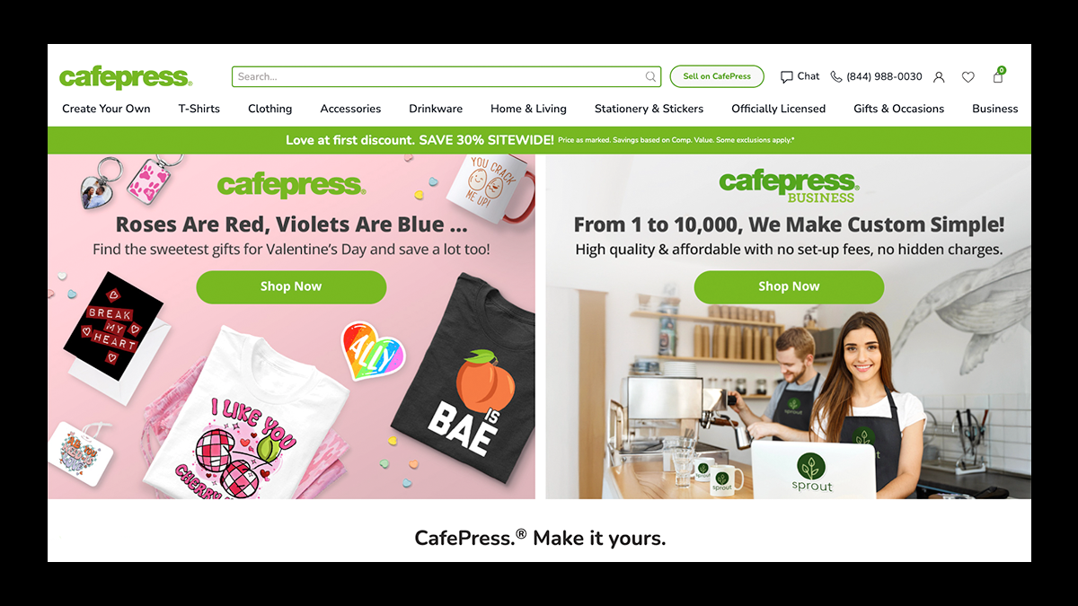This screenshot has height=606, width=1078.
Task: Open the T-Shirts menu
Action: pos(199,109)
